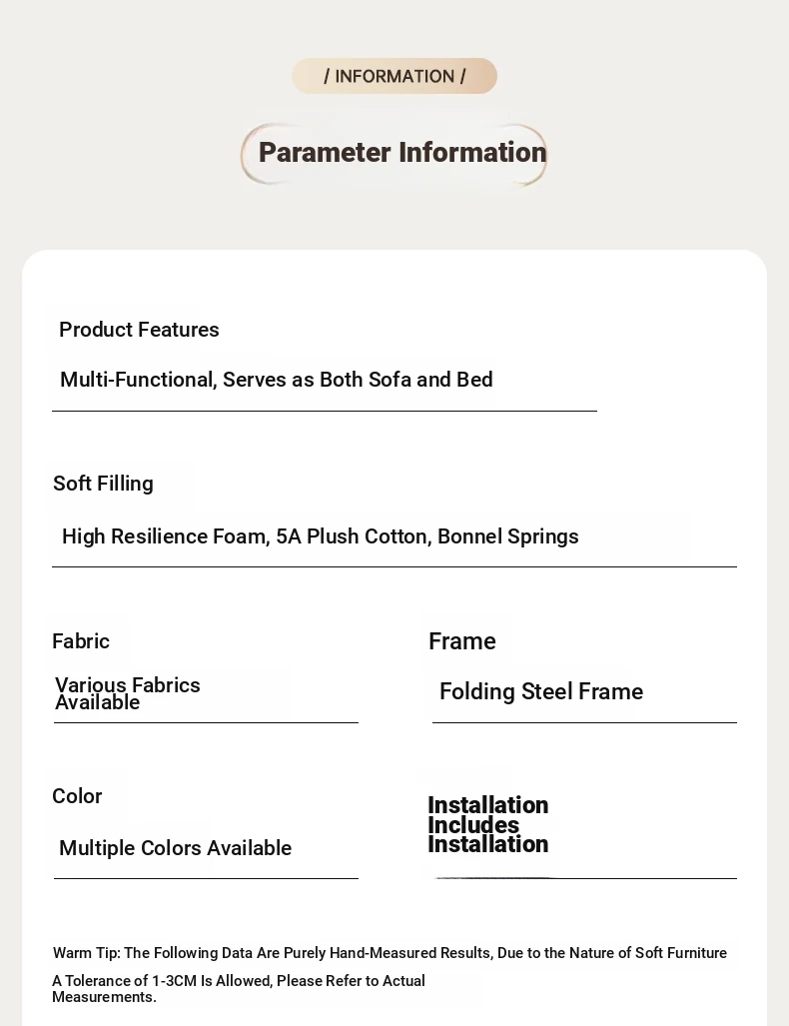Select the Multiple Colors Available value
Screen dimensions: 789x1026
coord(175,848)
